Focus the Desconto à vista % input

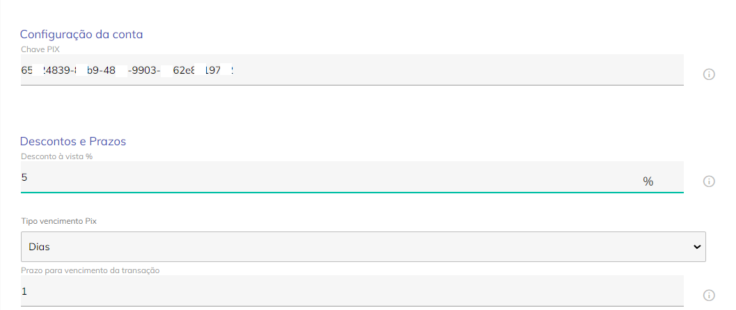point(352,177)
